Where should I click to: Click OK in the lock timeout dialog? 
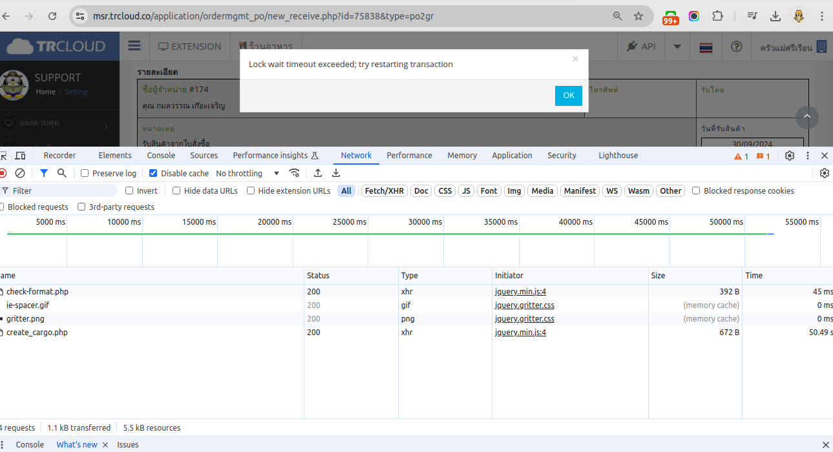tap(568, 96)
